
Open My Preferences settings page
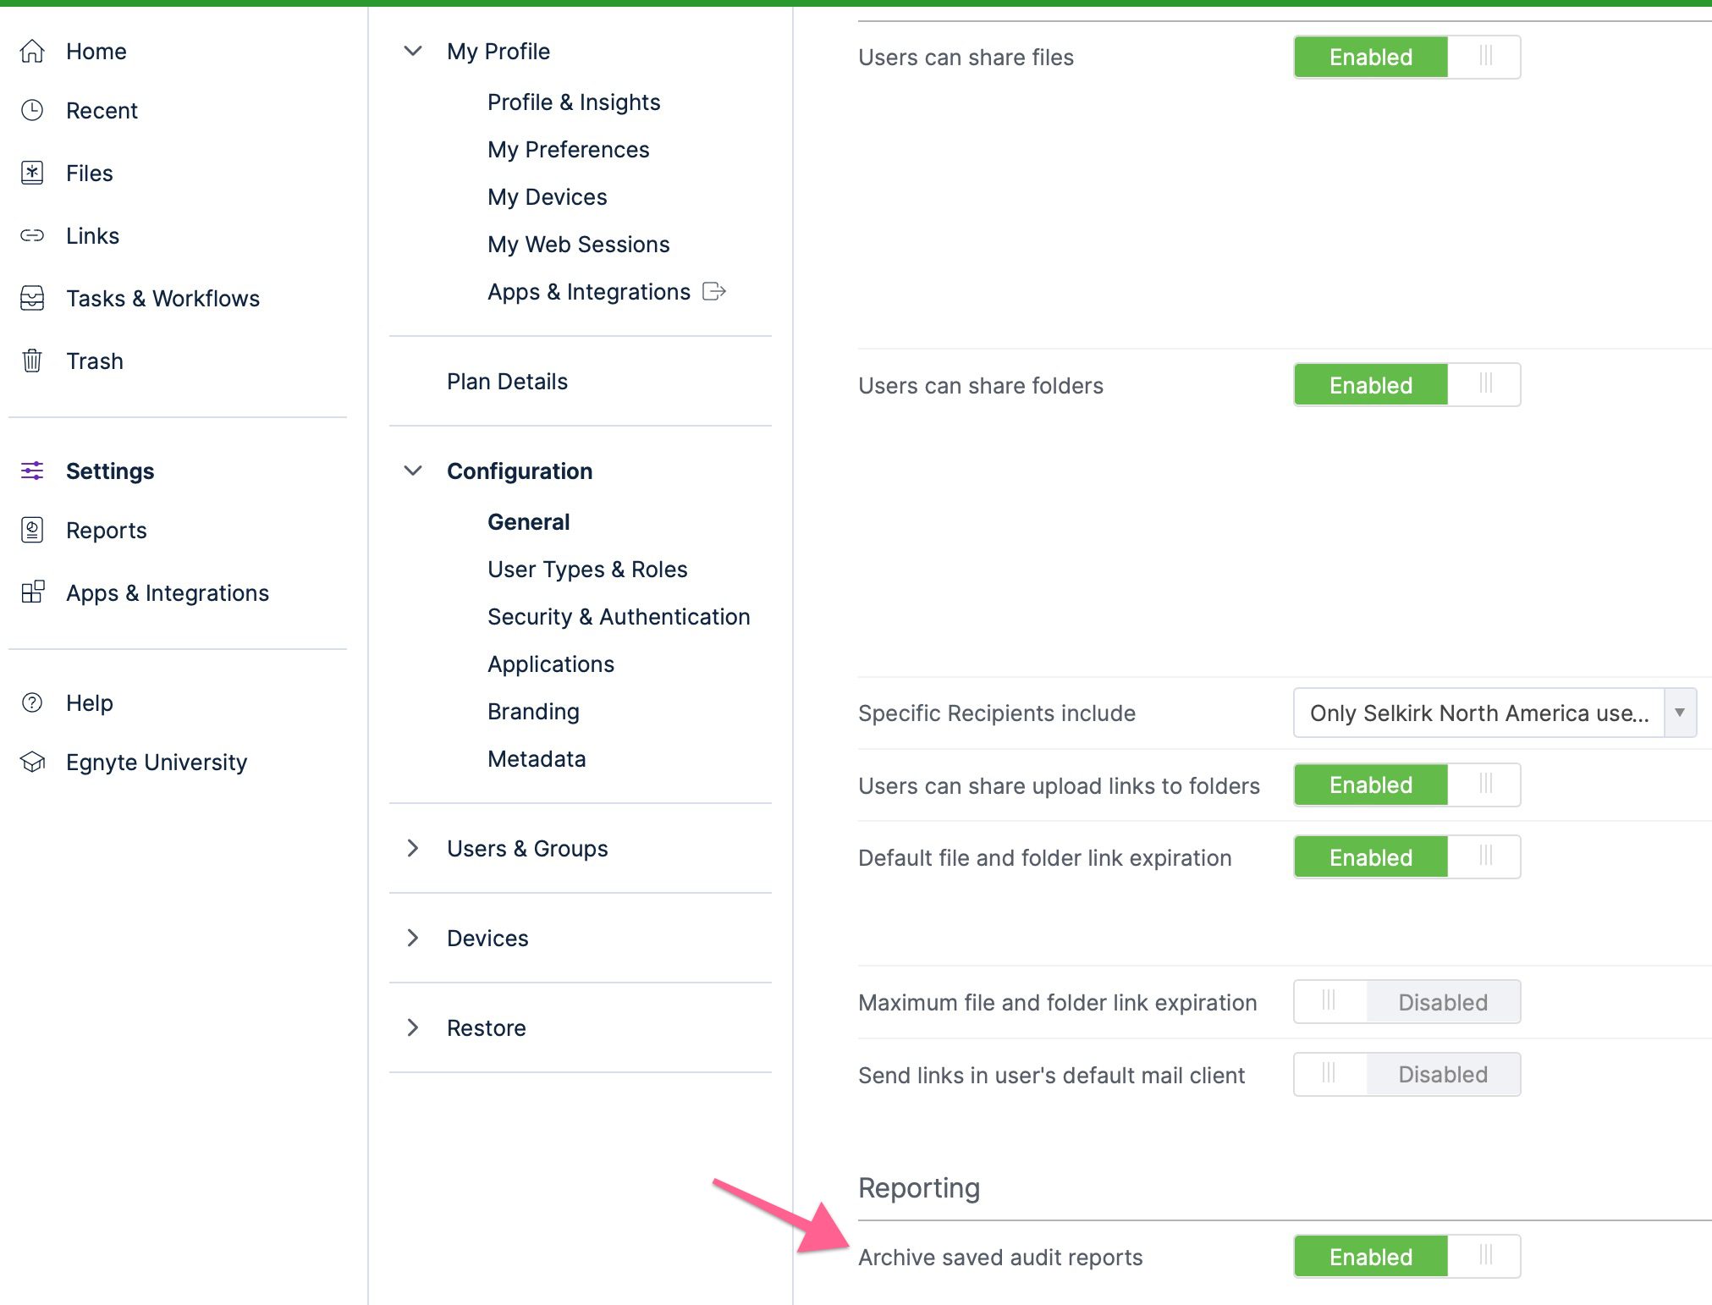pos(569,150)
